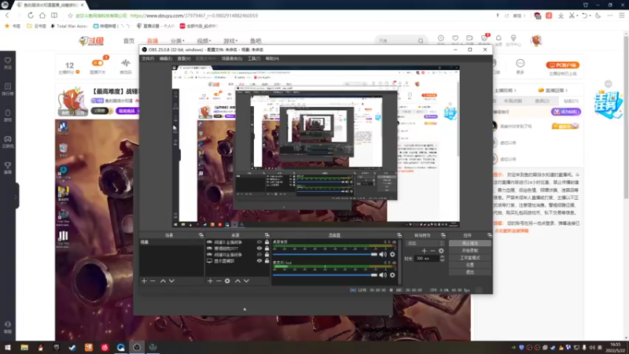This screenshot has width=629, height=354.
Task: Open the follow heart icon in Douyu header
Action: pyautogui.click(x=455, y=39)
